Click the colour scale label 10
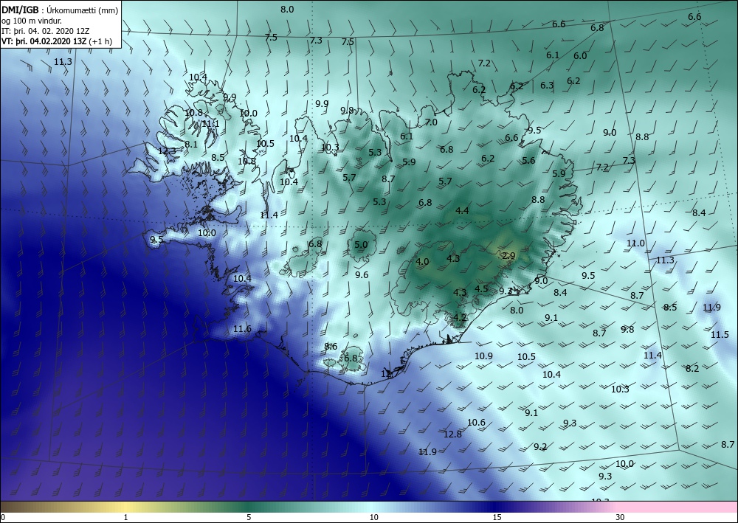738x523 pixels. (x=373, y=517)
